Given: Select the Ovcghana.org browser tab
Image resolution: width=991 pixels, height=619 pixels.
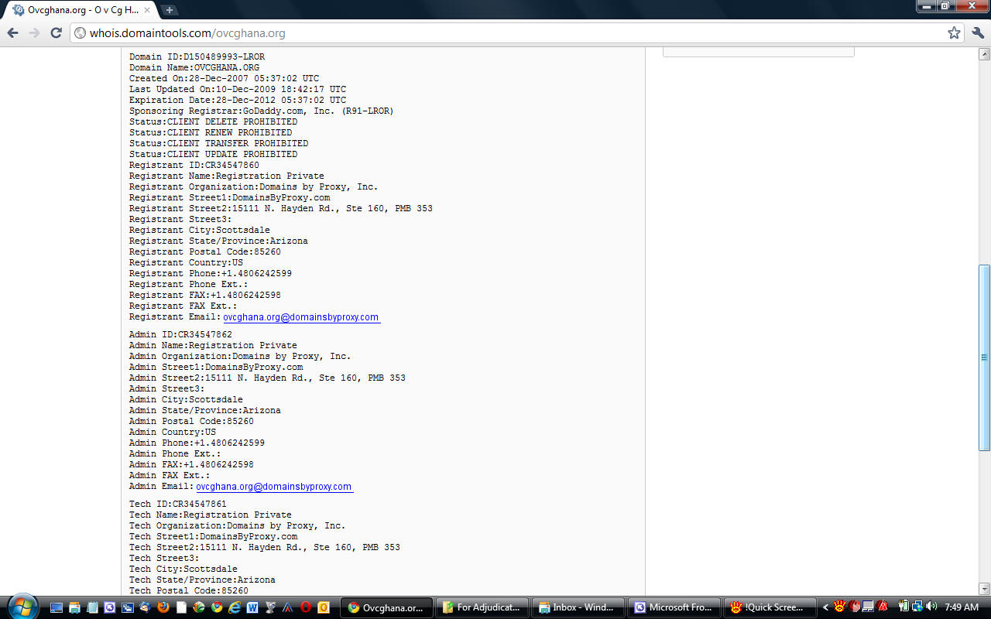Looking at the screenshot, I should point(81,10).
